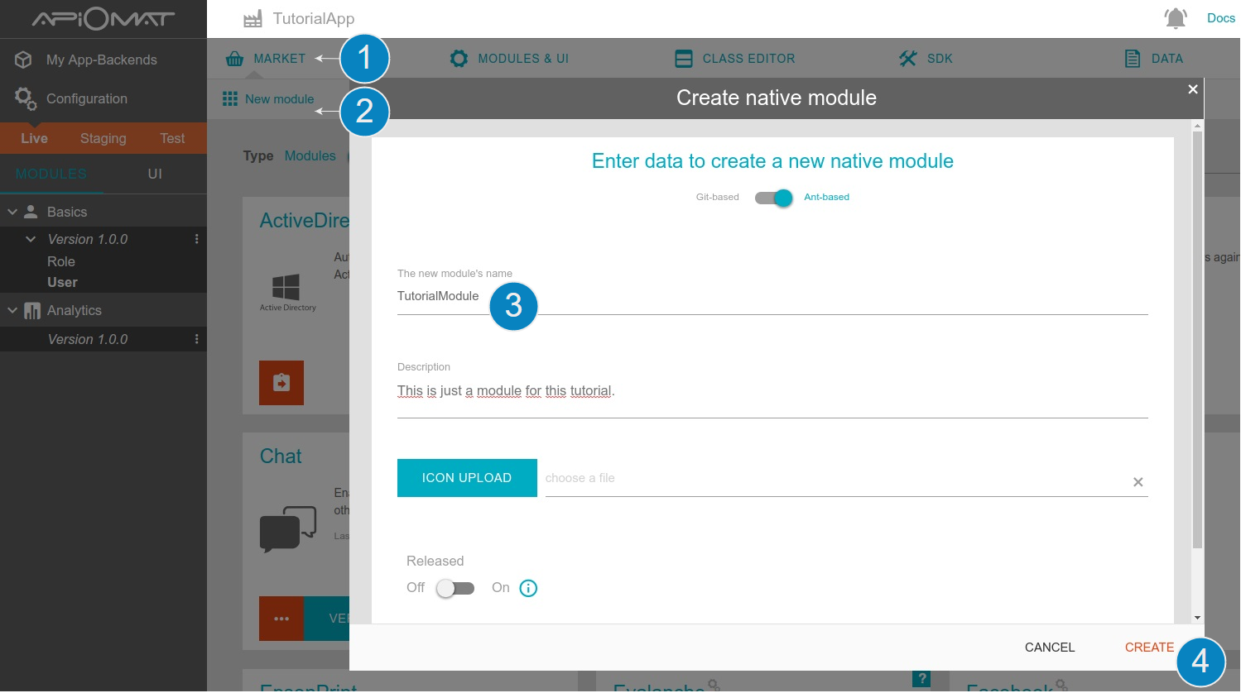
Task: Switch to the Staging environment tab
Action: (103, 138)
